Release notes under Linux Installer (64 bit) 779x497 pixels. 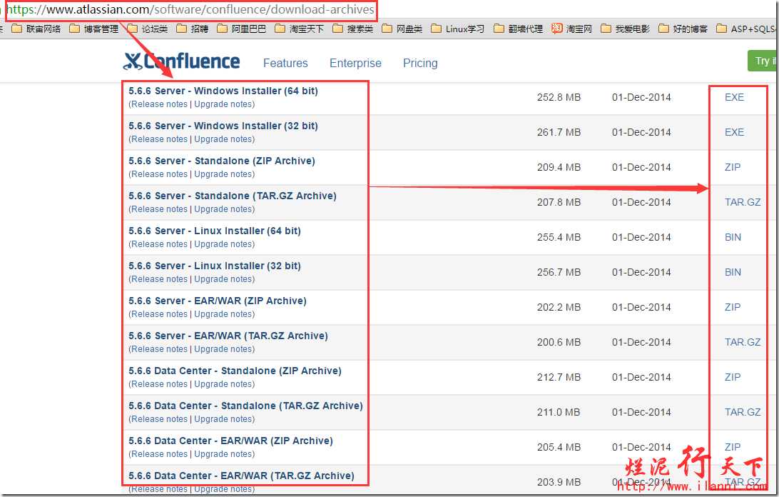click(159, 244)
